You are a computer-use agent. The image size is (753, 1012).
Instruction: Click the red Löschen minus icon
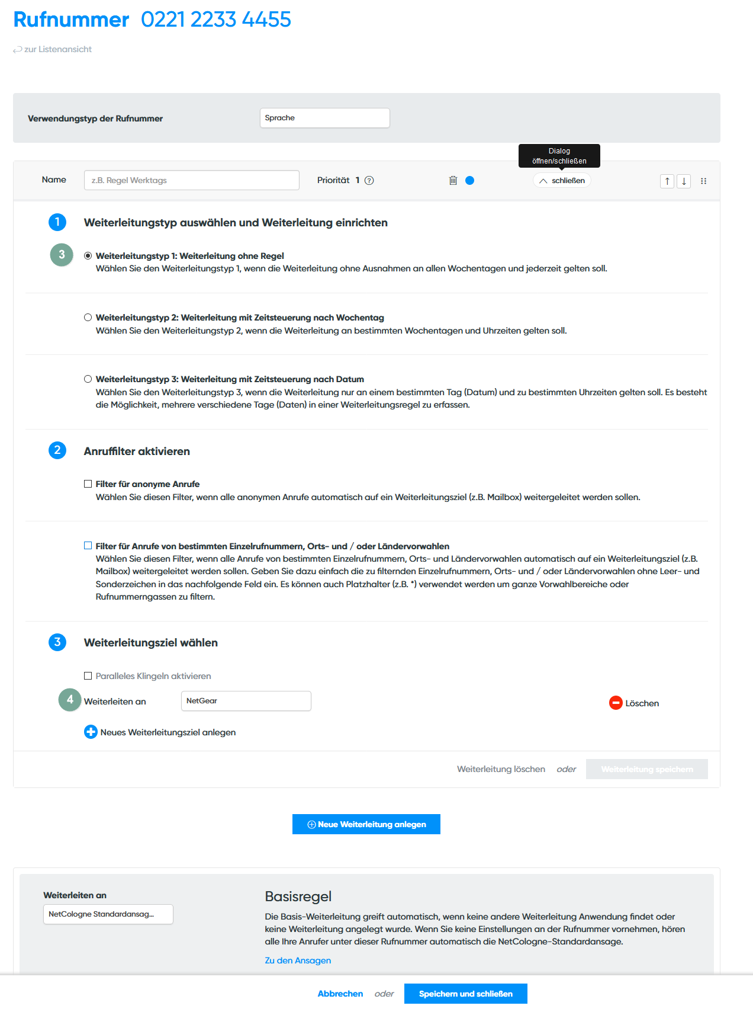(616, 703)
